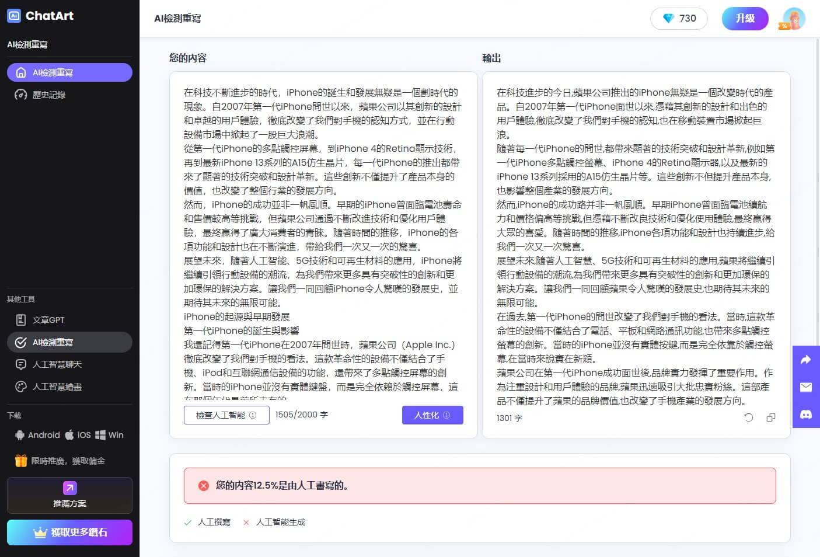Click the Apple logo icon
This screenshot has width=820, height=557.
pos(69,434)
